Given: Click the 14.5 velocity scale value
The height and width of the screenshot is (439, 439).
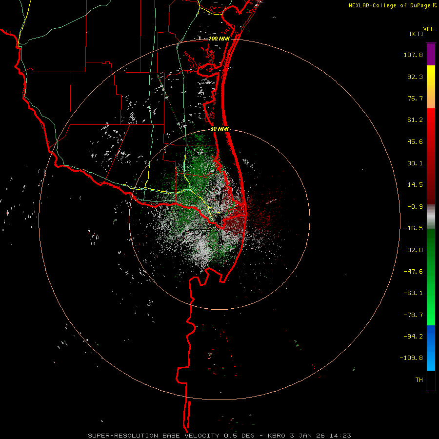Looking at the screenshot, I should (415, 185).
